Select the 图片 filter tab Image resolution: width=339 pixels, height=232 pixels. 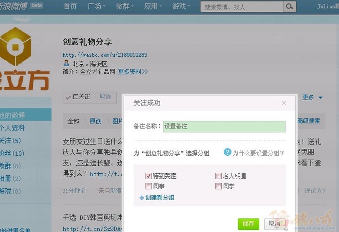pyautogui.click(x=117, y=121)
